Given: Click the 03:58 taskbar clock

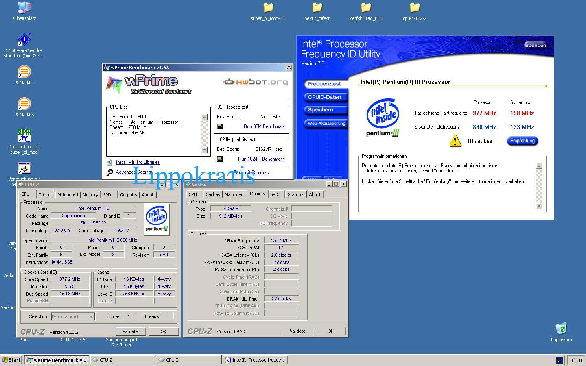Looking at the screenshot, I should click(576, 360).
